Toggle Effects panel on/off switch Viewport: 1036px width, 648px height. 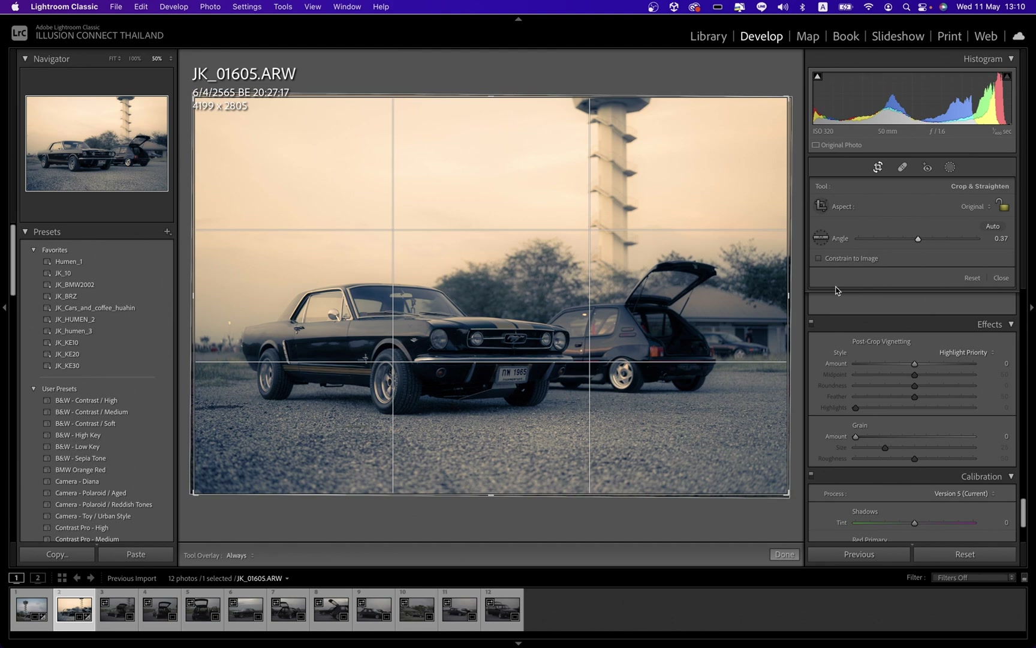click(x=811, y=322)
